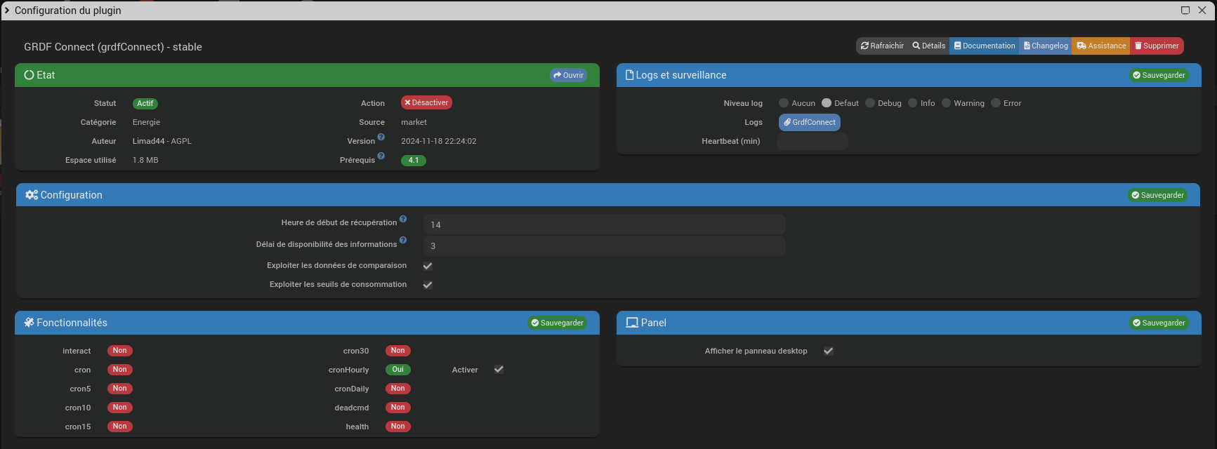Click the cron30 Non badge
Screen dimensions: 1217x449
(x=398, y=351)
